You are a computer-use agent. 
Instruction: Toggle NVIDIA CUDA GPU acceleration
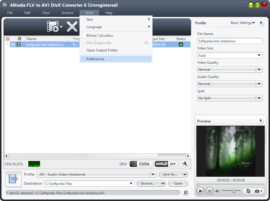pyautogui.click(x=141, y=164)
